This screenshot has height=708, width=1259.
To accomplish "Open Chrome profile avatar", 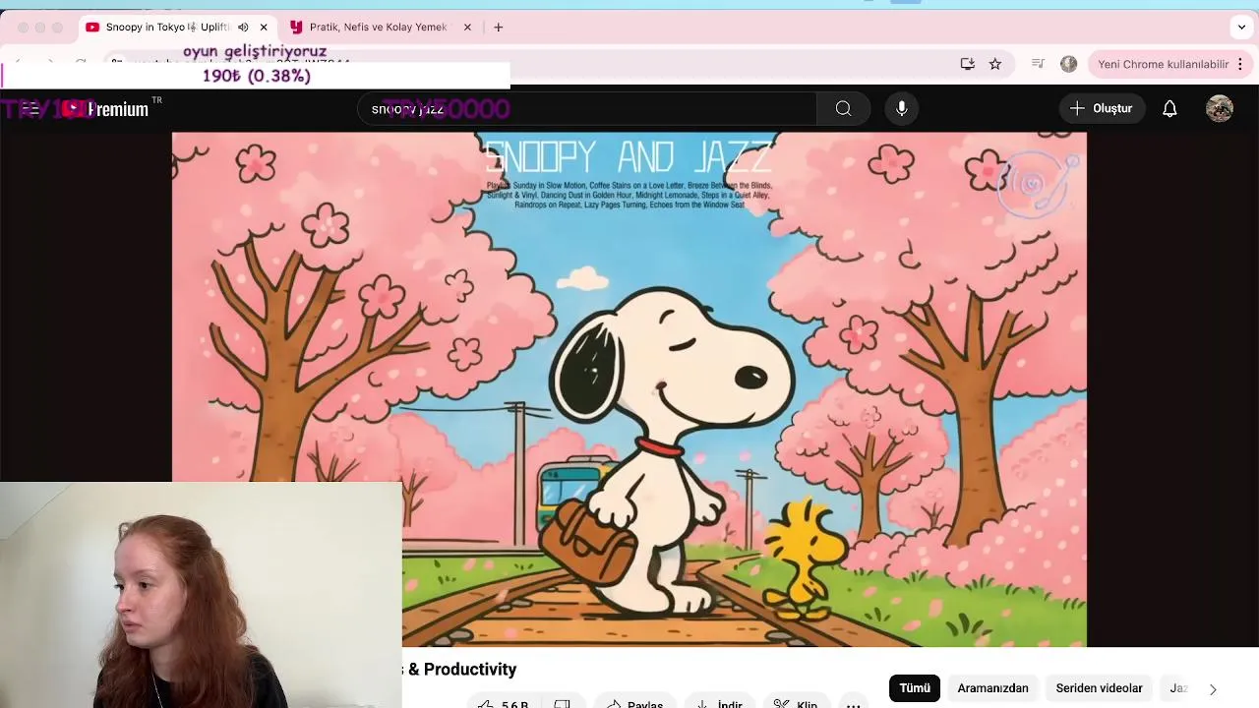I will (1069, 64).
